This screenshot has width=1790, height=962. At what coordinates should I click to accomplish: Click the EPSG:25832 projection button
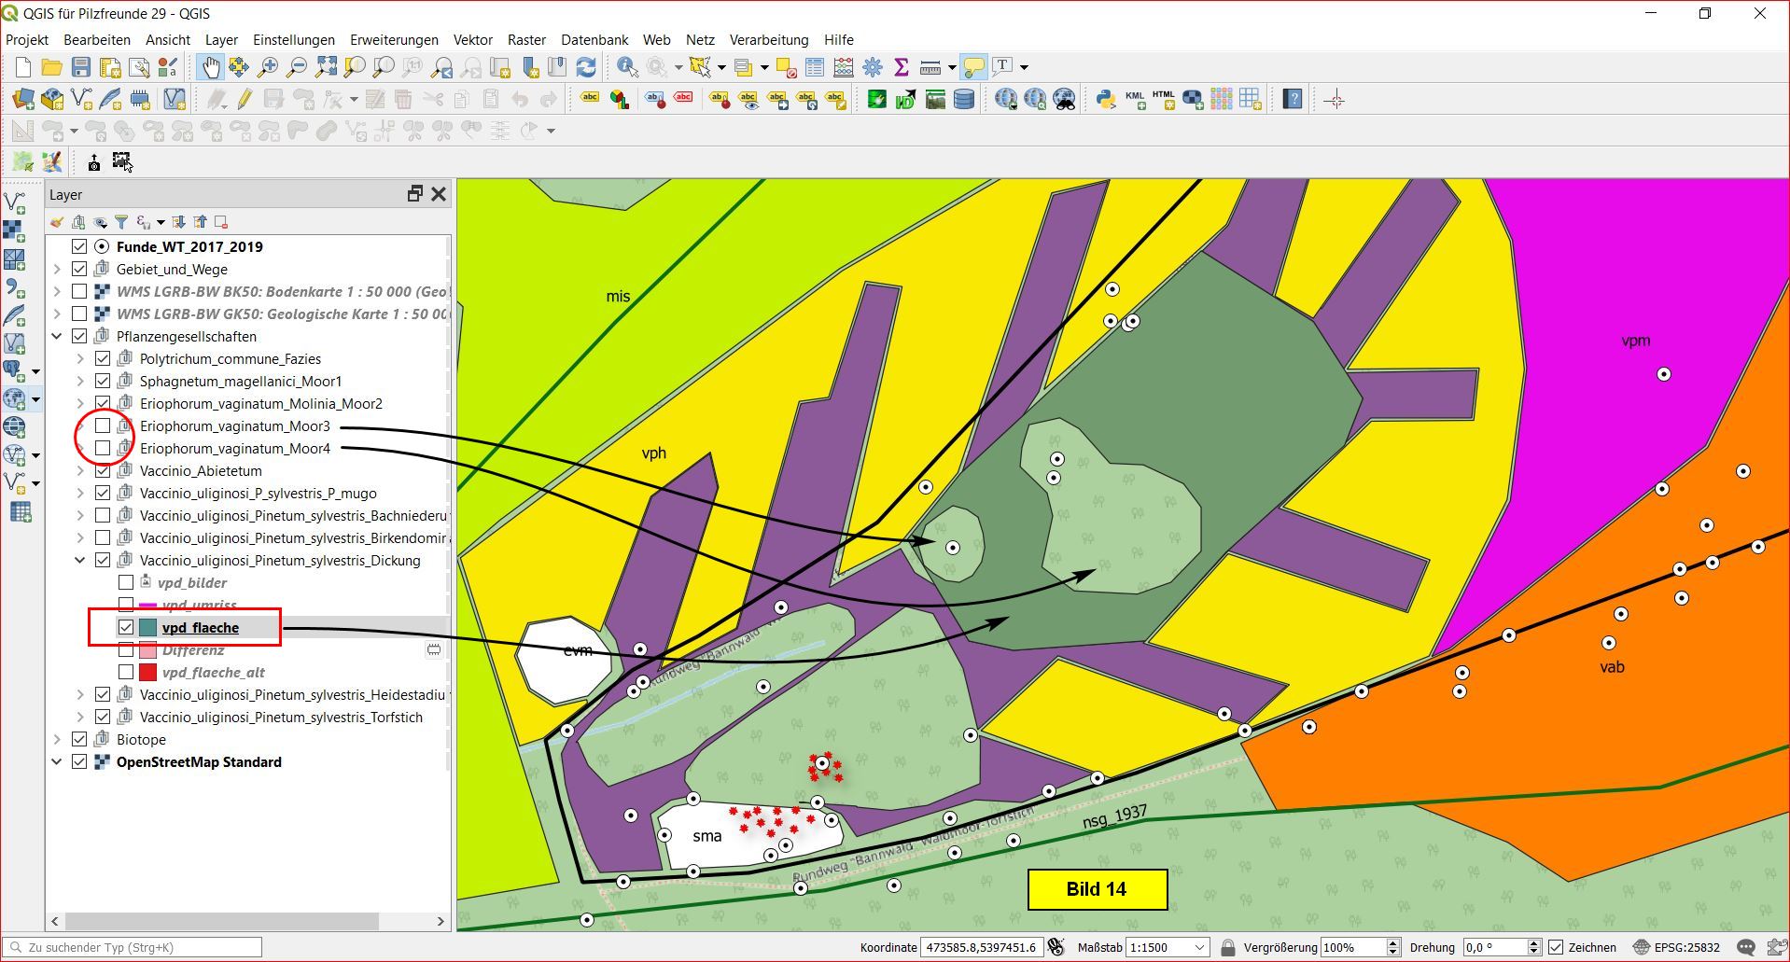point(1676,947)
